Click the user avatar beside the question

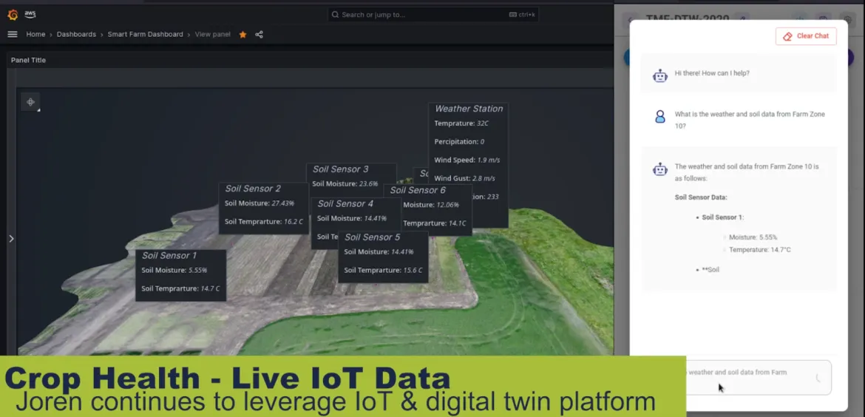tap(660, 117)
